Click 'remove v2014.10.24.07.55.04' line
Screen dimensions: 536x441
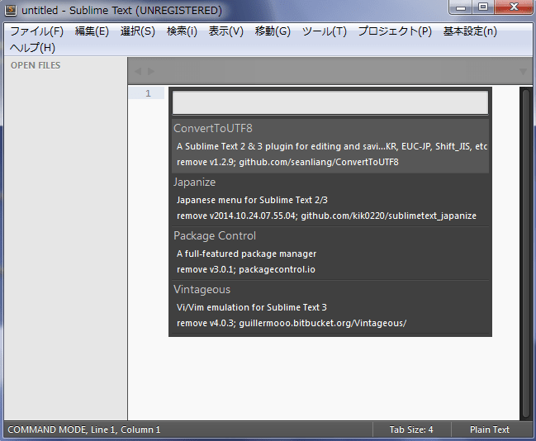[326, 216]
